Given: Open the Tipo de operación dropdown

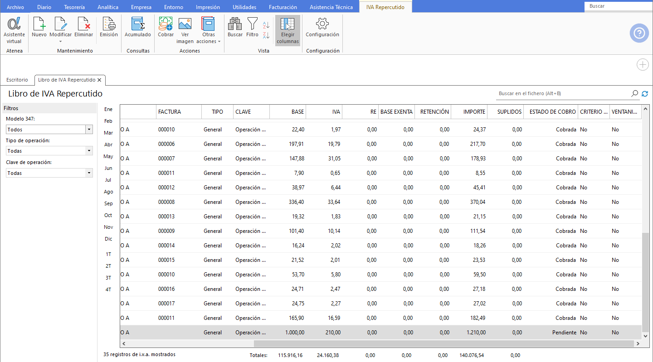Looking at the screenshot, I should pyautogui.click(x=89, y=151).
